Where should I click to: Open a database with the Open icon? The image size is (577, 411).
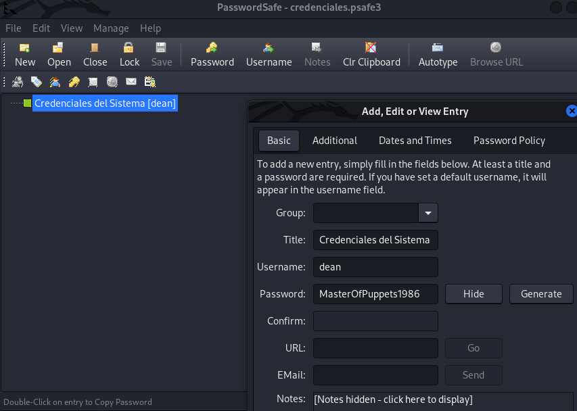(59, 54)
